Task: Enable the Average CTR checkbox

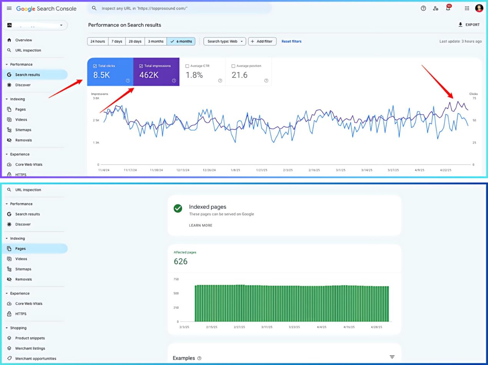Action: 187,66
